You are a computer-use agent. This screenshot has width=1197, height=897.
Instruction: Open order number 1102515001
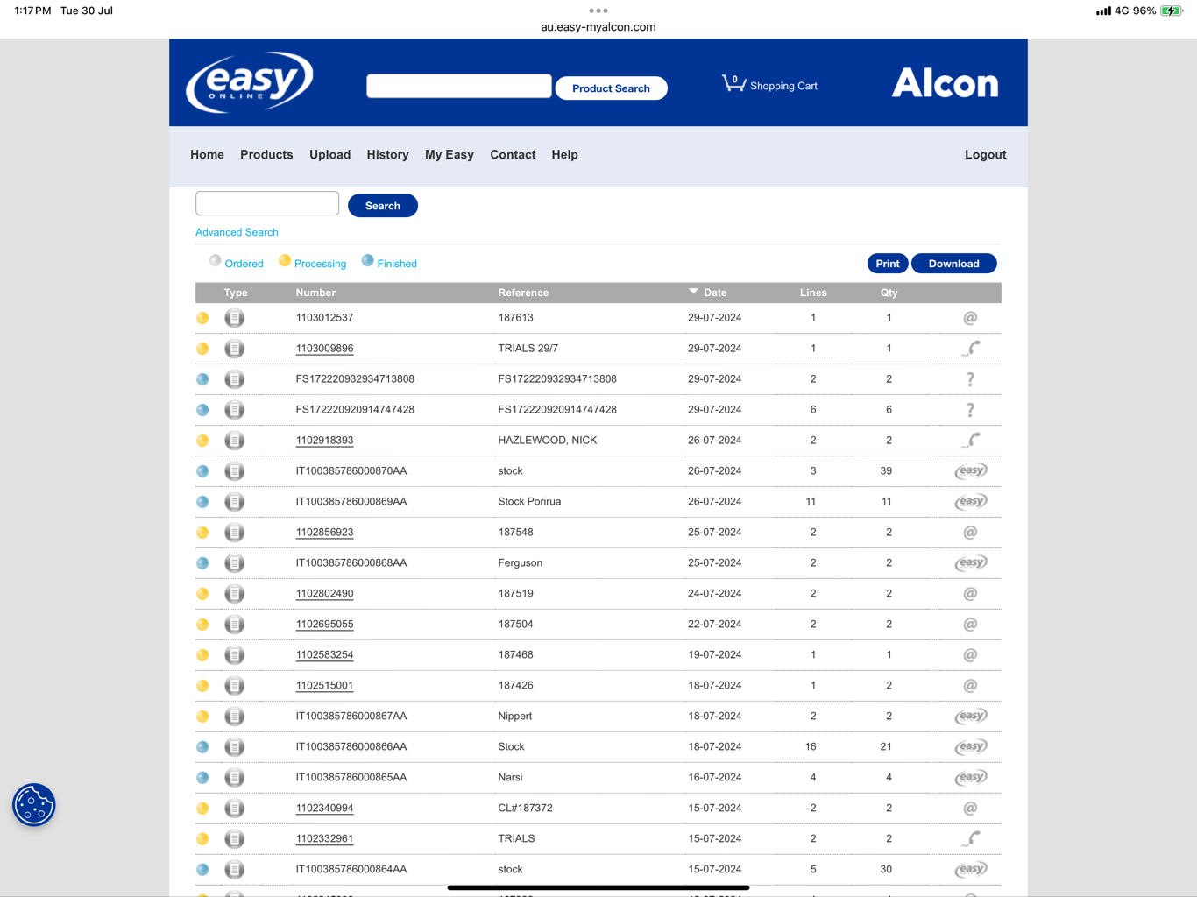(x=324, y=686)
